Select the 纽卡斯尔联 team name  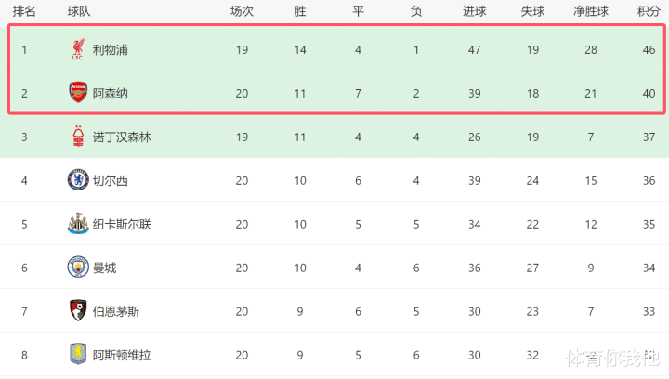[x=122, y=224]
